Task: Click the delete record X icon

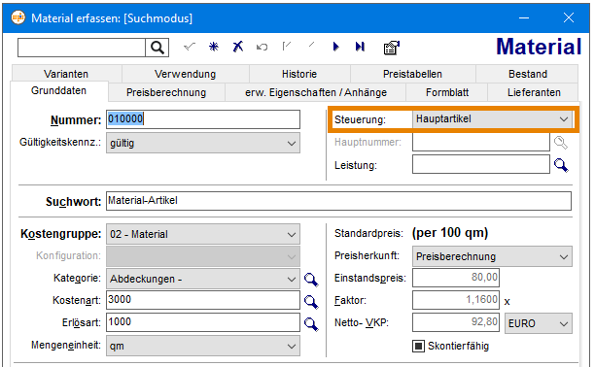Action: [x=238, y=47]
